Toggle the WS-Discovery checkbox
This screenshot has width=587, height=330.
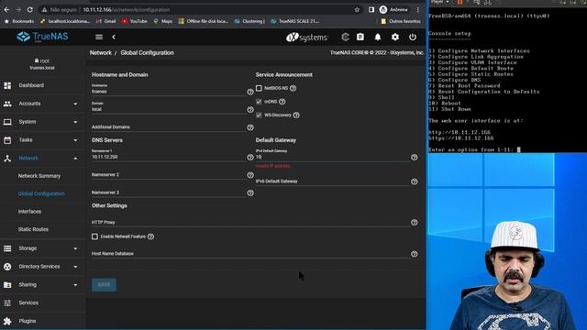pyautogui.click(x=259, y=115)
